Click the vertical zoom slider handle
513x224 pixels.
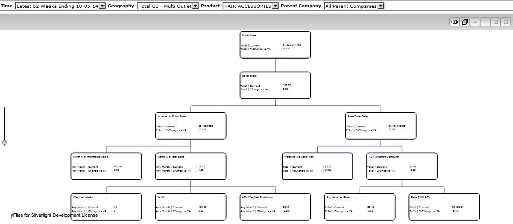click(4, 143)
